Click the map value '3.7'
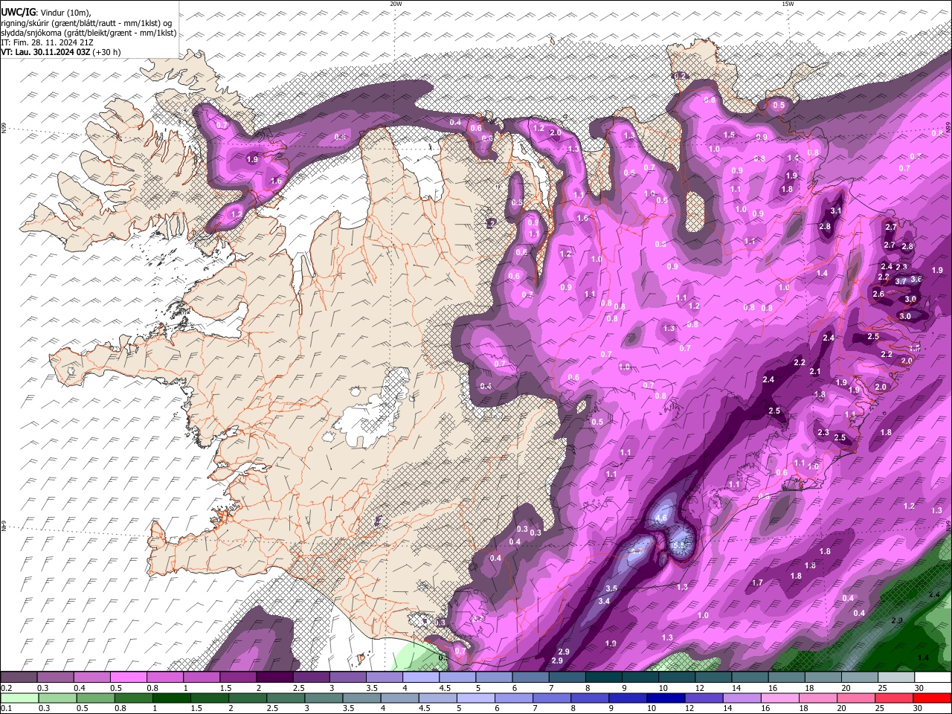Screen dimensions: 952x714 [x=901, y=281]
